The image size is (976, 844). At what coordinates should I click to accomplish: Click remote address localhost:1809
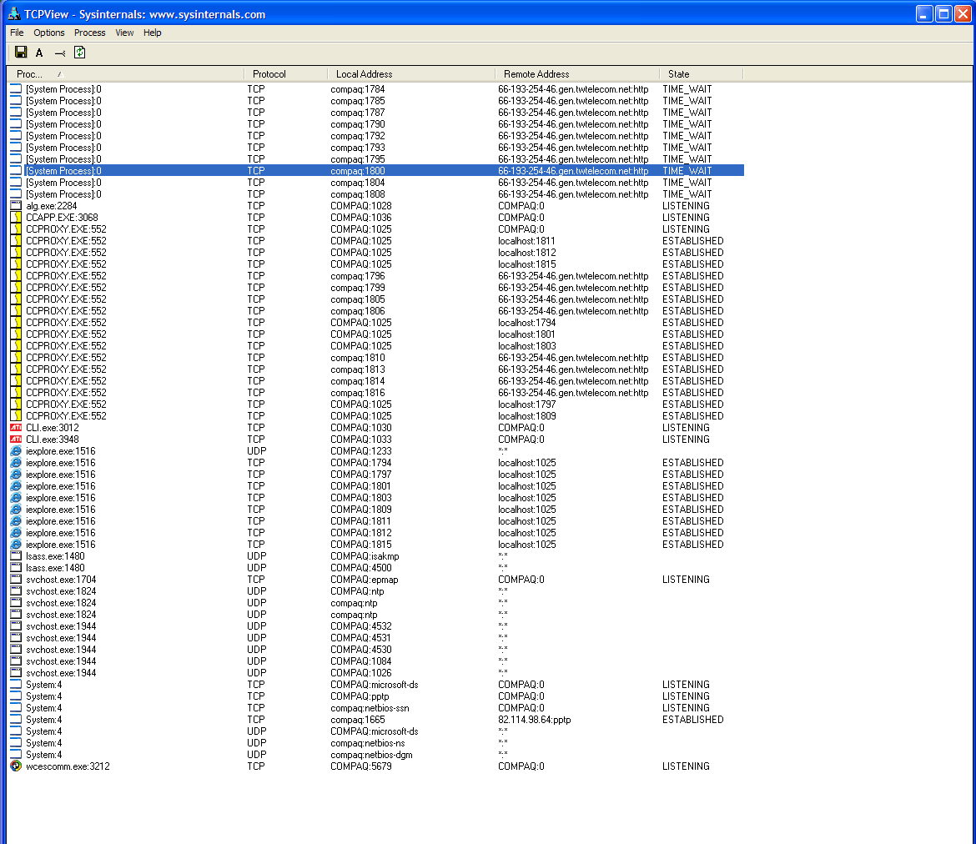pos(527,416)
